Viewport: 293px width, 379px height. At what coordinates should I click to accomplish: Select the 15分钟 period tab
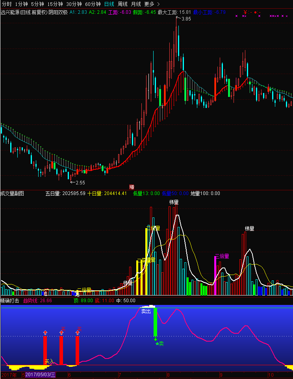point(55,4)
